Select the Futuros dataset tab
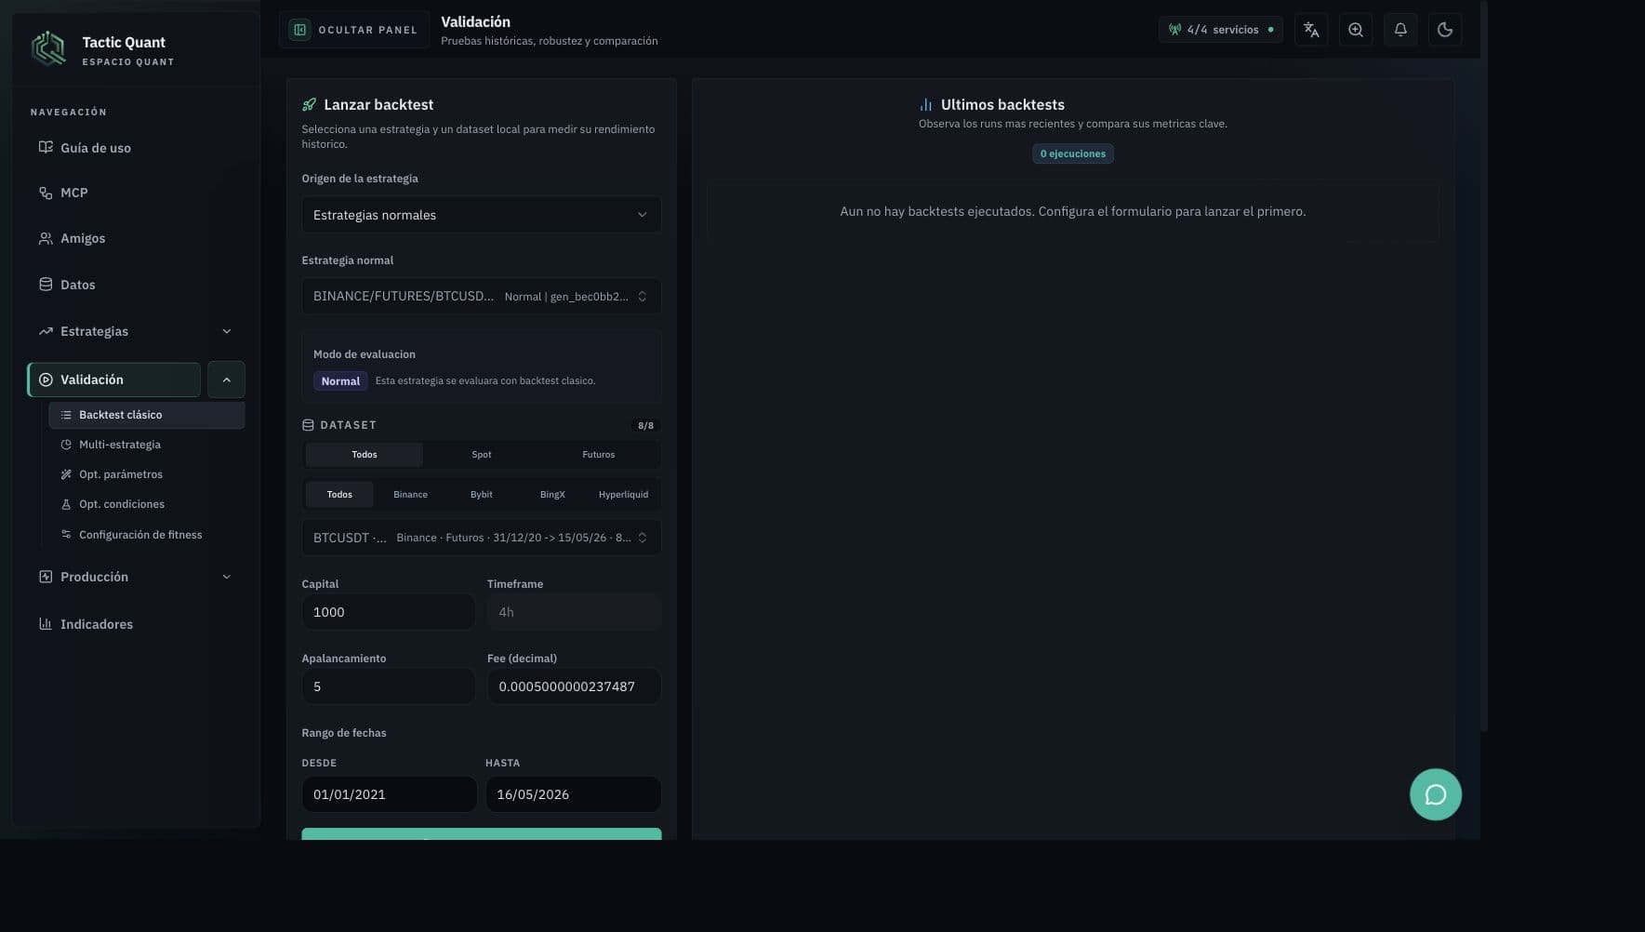The height and width of the screenshot is (932, 1645). [599, 455]
